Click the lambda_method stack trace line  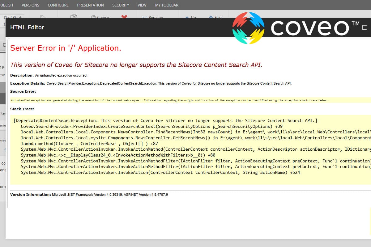89,144
